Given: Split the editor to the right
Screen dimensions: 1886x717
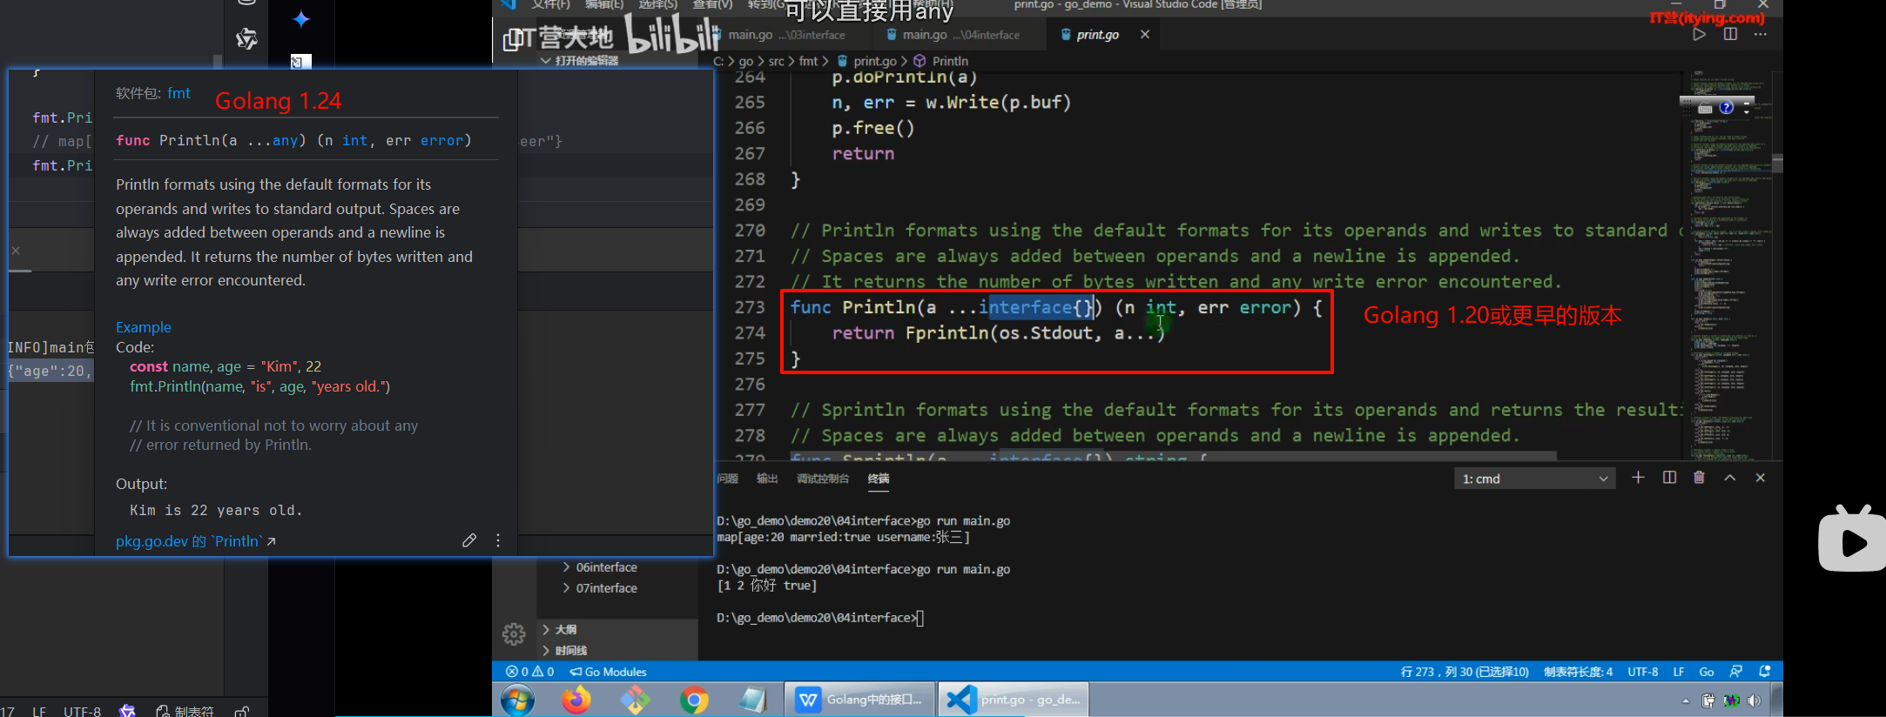Looking at the screenshot, I should [x=1730, y=35].
